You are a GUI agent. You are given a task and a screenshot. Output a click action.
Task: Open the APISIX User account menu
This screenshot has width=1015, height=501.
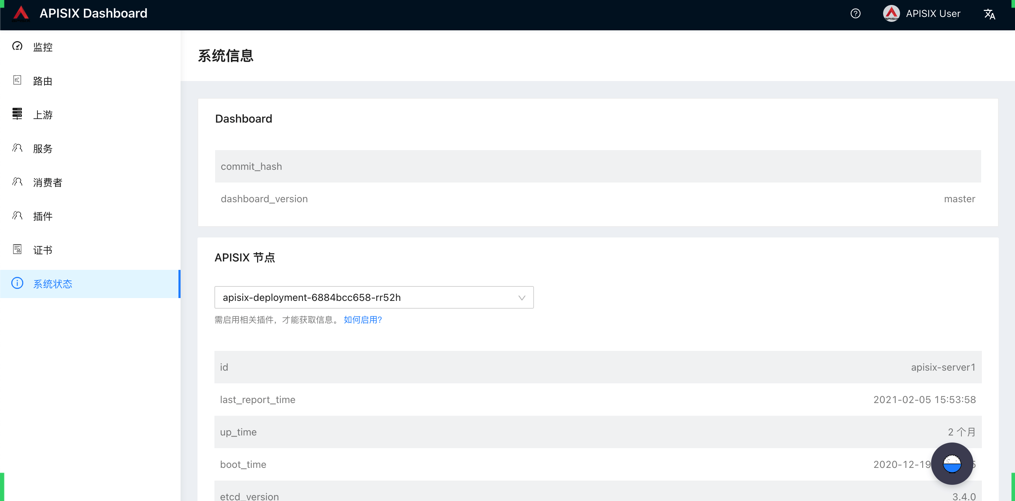coord(932,14)
